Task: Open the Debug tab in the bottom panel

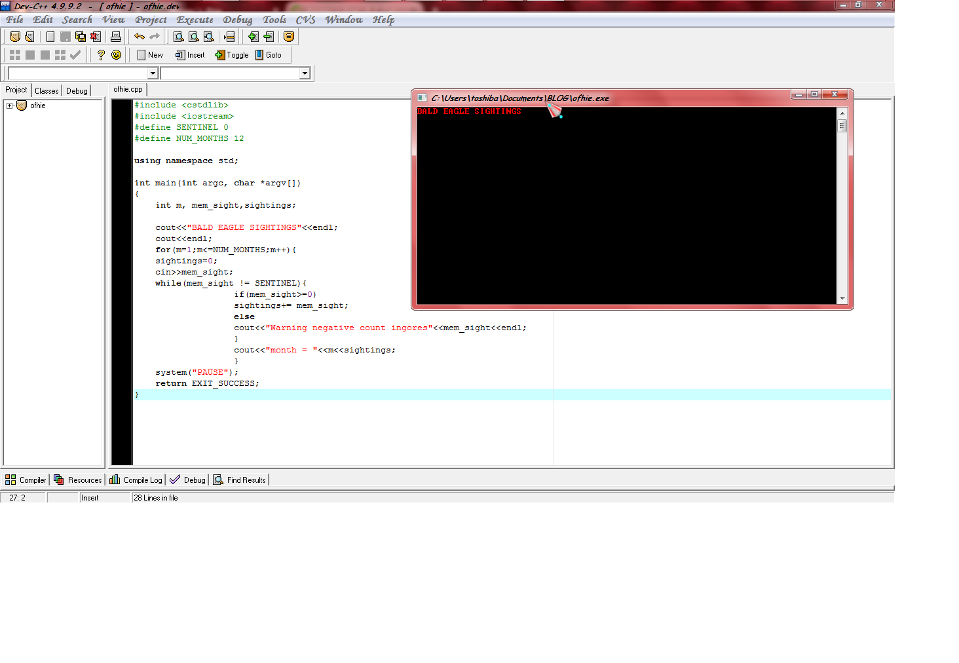Action: (x=187, y=480)
